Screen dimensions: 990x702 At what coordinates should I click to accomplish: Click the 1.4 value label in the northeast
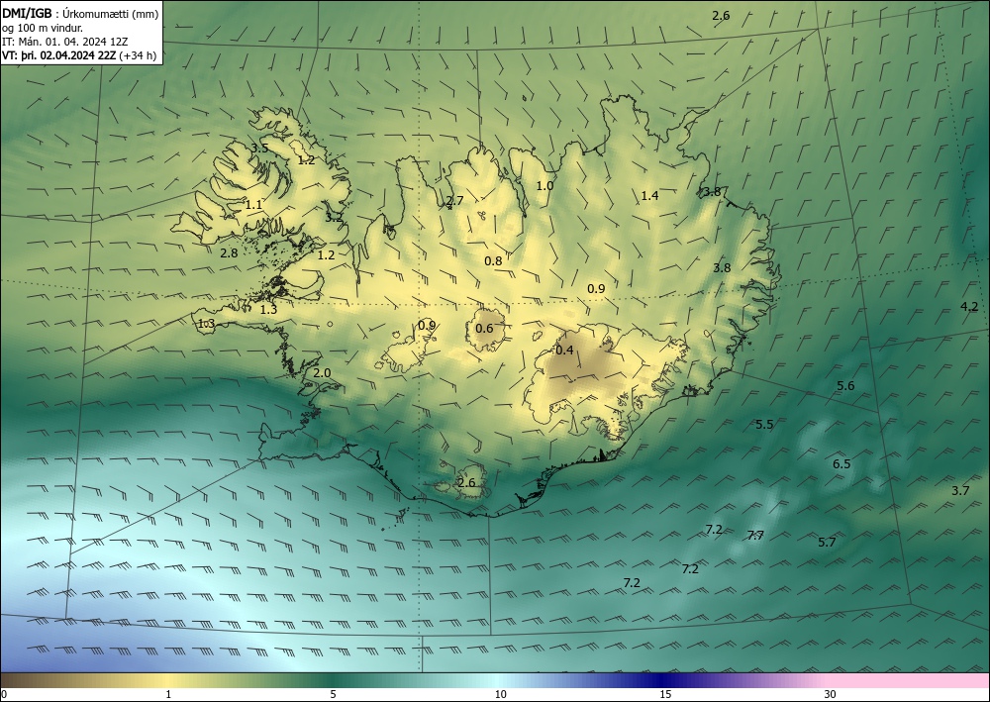(649, 196)
